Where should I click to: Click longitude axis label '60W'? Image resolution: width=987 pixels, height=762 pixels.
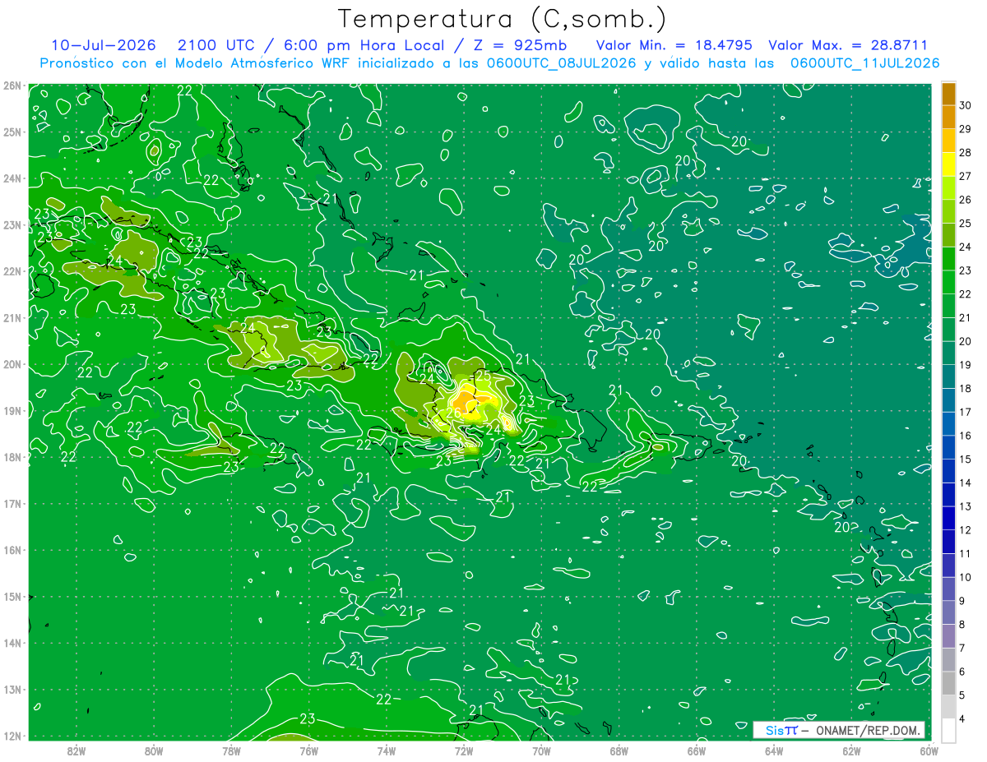point(929,750)
